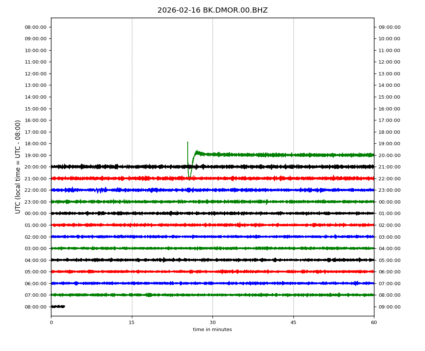Click the black trace on the 00:00:00 row

pyautogui.click(x=259, y=213)
